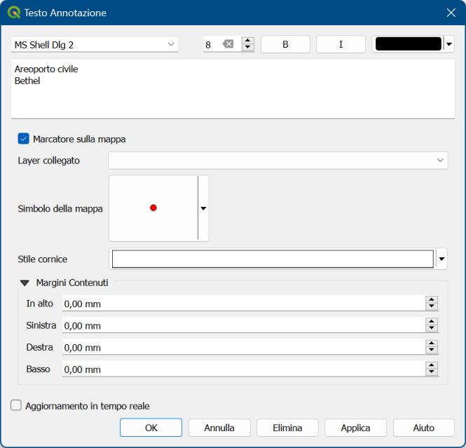Screen dimensions: 466x448
Task: Decrease the Destra margin value
Action: pyautogui.click(x=432, y=351)
